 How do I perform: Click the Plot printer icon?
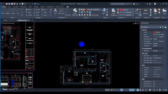tap(22, 4)
